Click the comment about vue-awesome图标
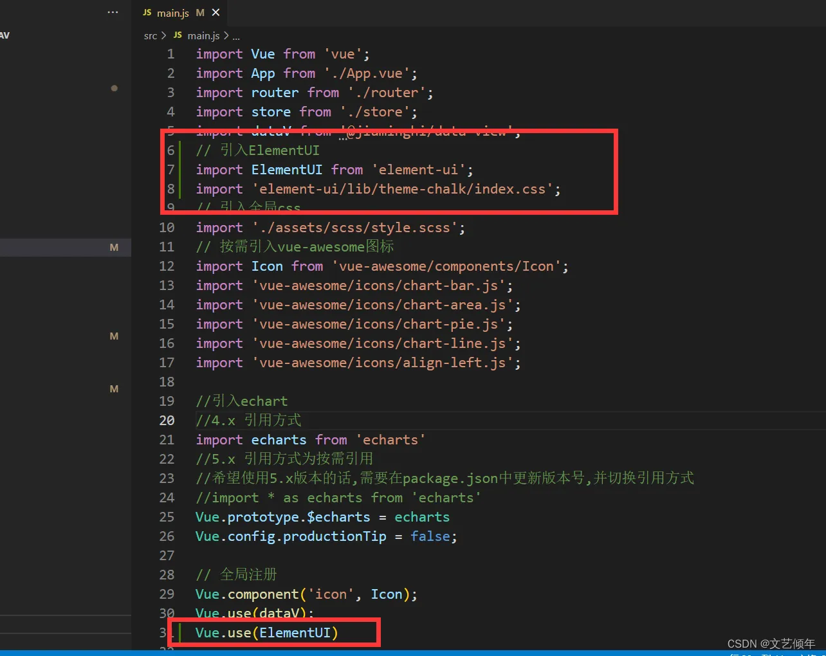Viewport: 826px width, 656px height. [x=295, y=247]
